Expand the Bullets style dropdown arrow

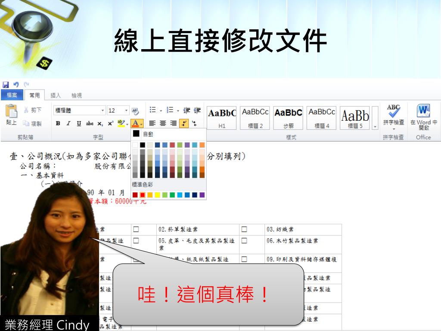tap(161, 111)
